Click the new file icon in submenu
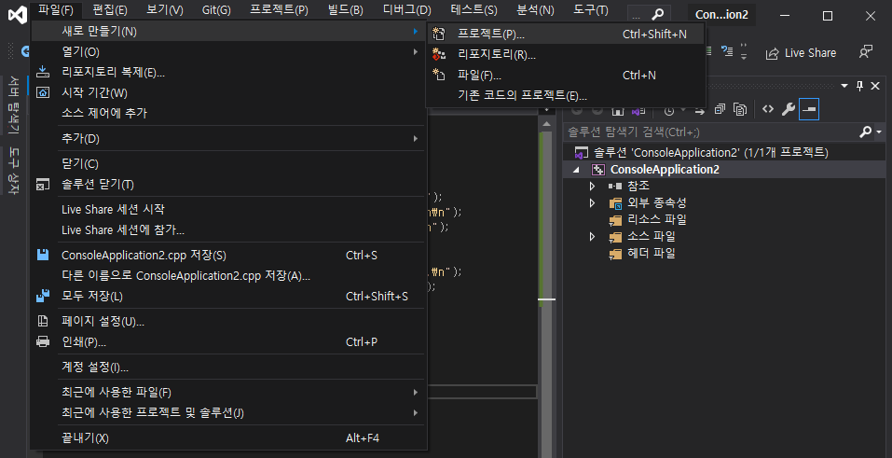Viewport: 892px width, 458px height. [439, 76]
